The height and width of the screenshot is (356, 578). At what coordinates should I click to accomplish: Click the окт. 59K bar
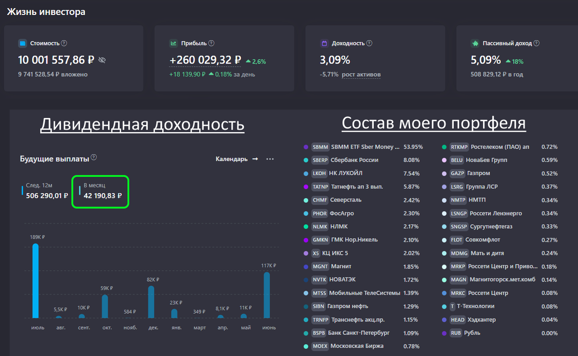105,306
